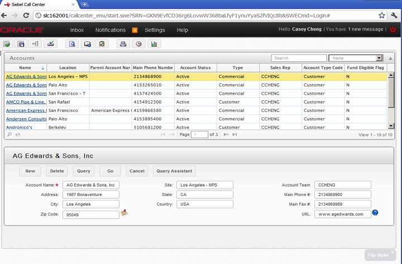Click the refresh icon below accounts list

(18, 134)
